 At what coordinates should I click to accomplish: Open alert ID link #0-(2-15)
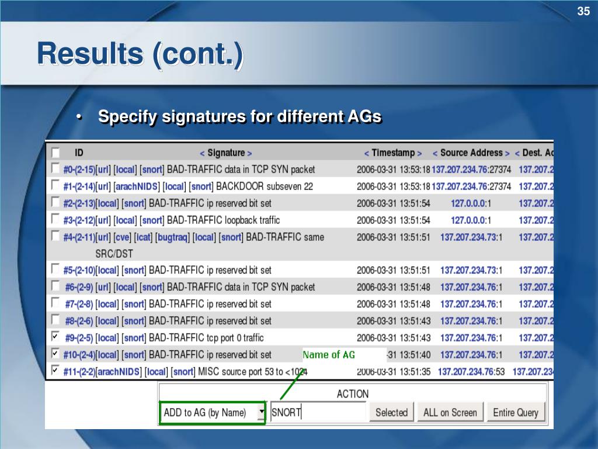pyautogui.click(x=79, y=170)
